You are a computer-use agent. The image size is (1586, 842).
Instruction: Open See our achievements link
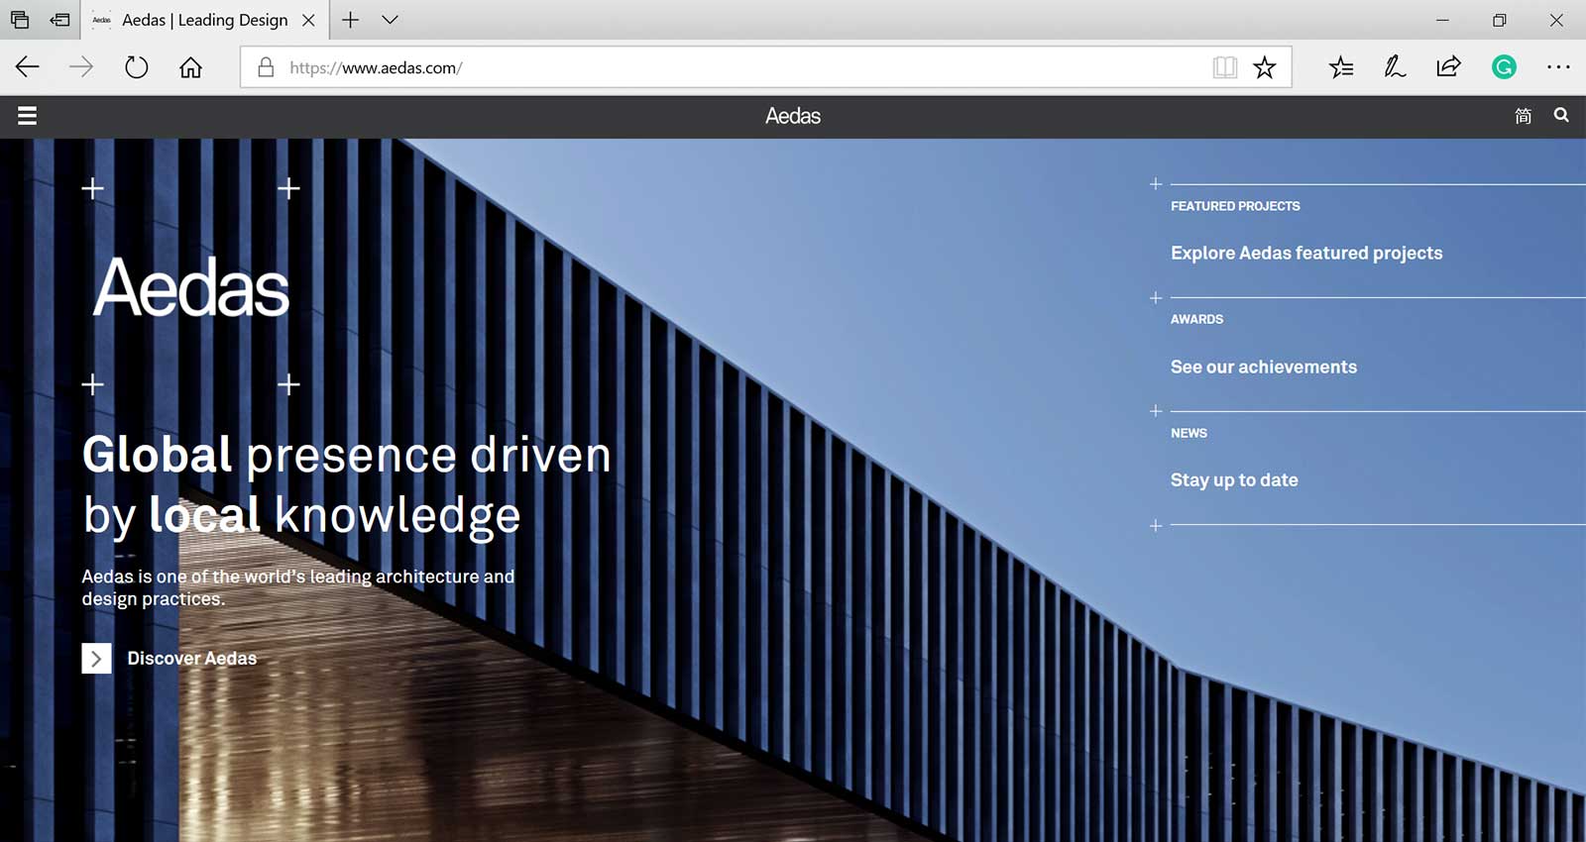[x=1264, y=367]
